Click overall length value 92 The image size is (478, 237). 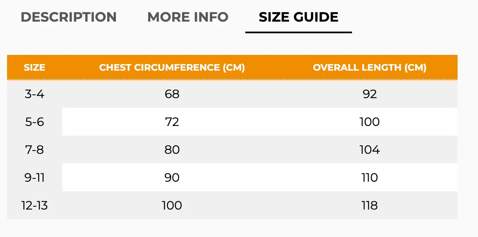(x=370, y=94)
